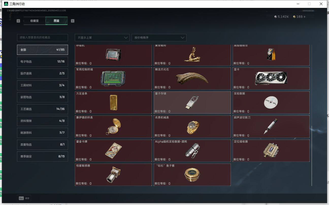329x205 pixels.
Task: Click the premium coffee beans bag icon
Action: (271, 54)
